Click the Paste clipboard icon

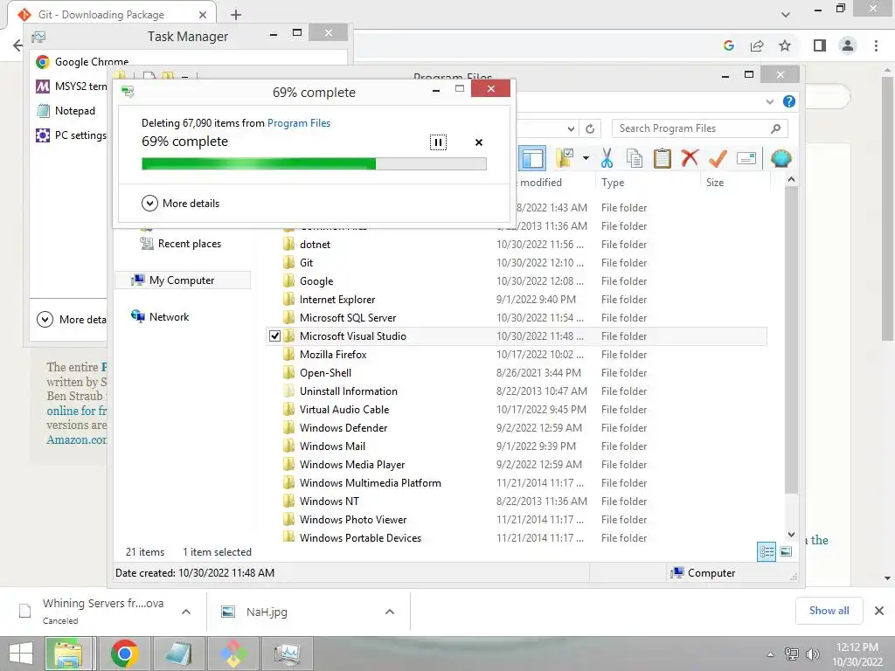(663, 158)
